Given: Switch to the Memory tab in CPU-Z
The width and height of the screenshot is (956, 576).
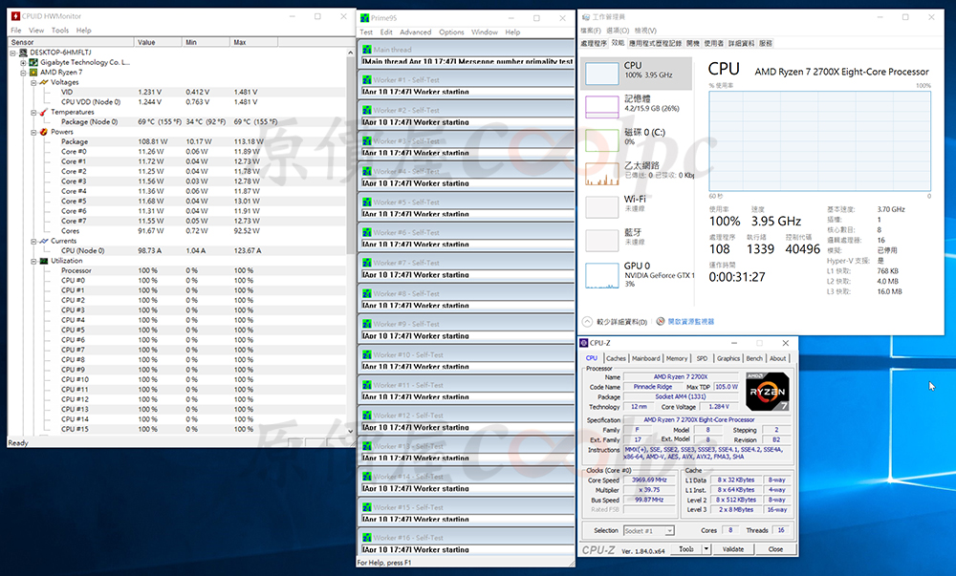Looking at the screenshot, I should point(677,358).
